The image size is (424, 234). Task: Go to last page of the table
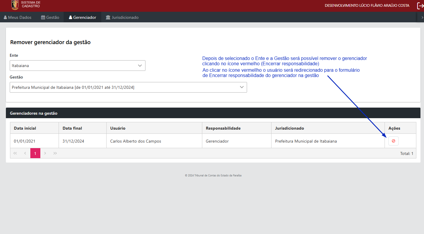pyautogui.click(x=55, y=153)
